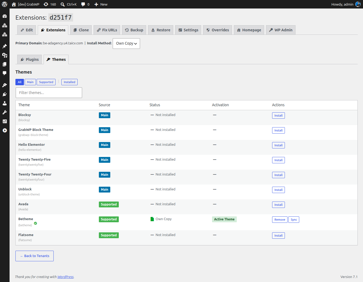363x282 pixels.
Task: Click the Main badge for Blocksy
Action: [x=104, y=115]
